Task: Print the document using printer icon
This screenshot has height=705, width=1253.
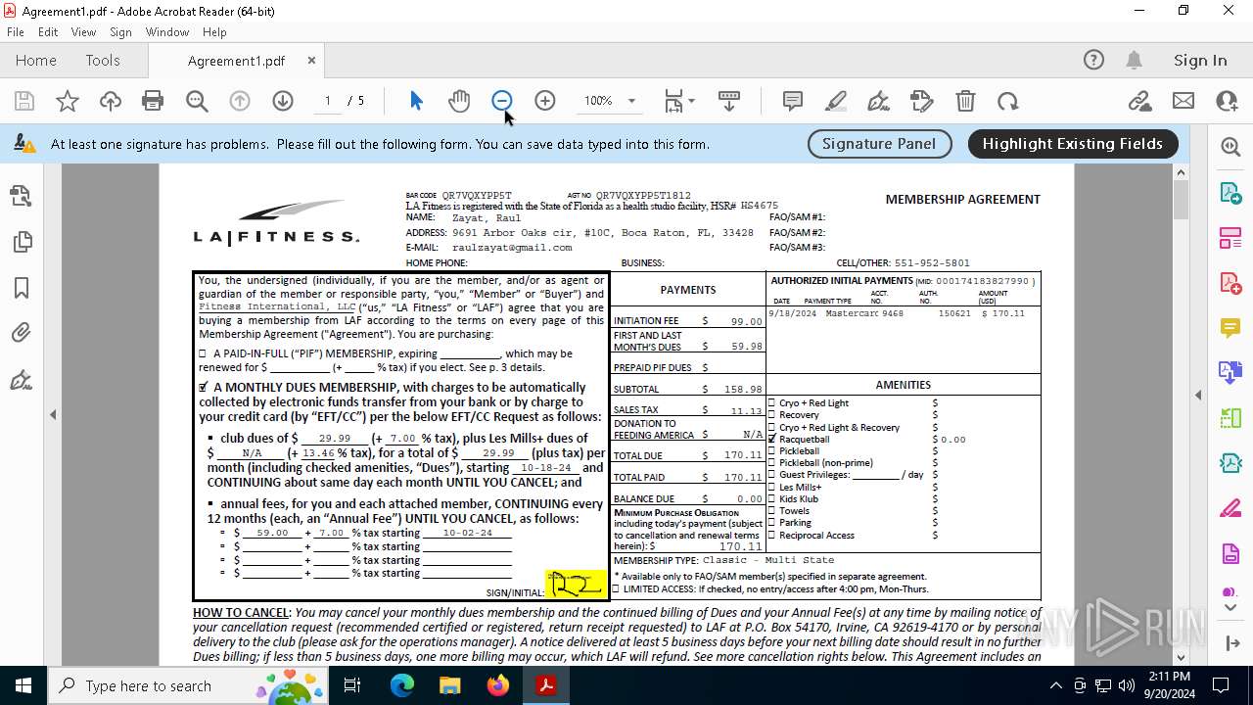Action: tap(153, 101)
